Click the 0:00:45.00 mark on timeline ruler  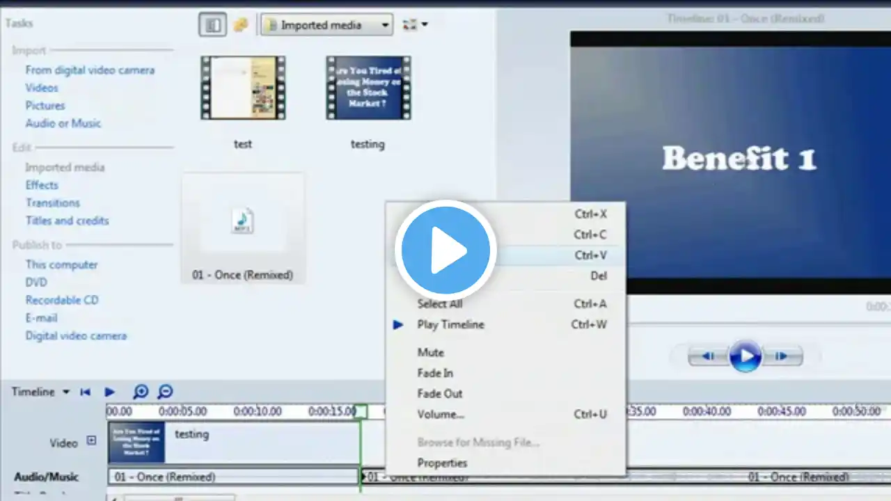[782, 411]
